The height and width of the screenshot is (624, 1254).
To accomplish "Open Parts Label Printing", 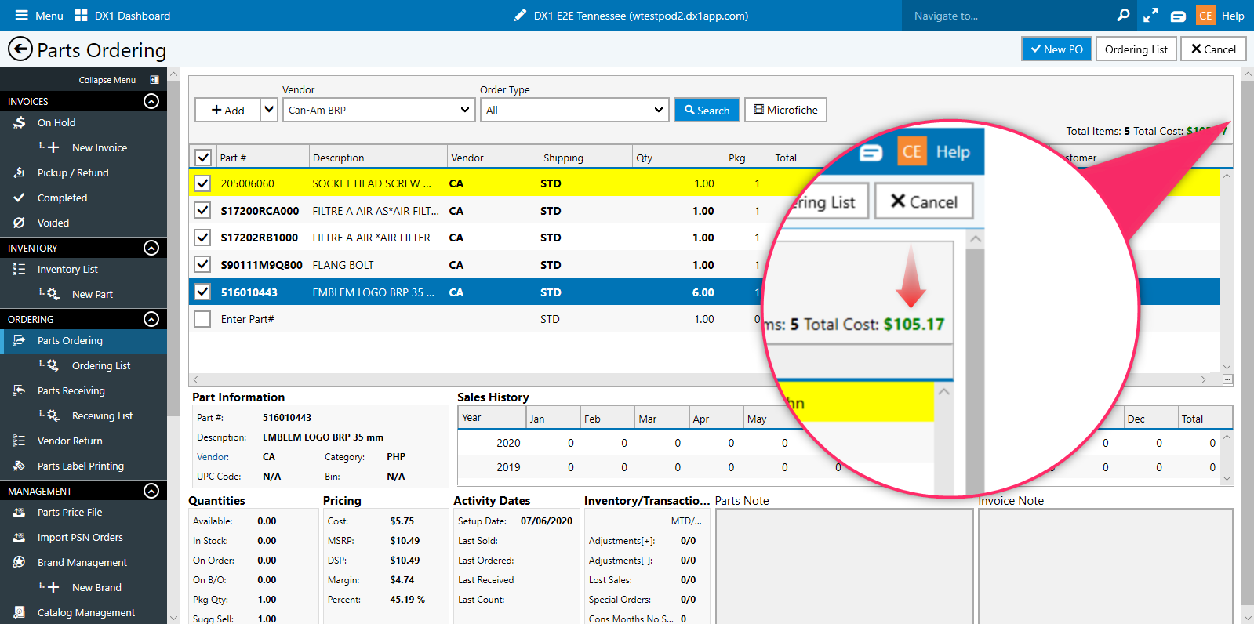I will click(81, 466).
